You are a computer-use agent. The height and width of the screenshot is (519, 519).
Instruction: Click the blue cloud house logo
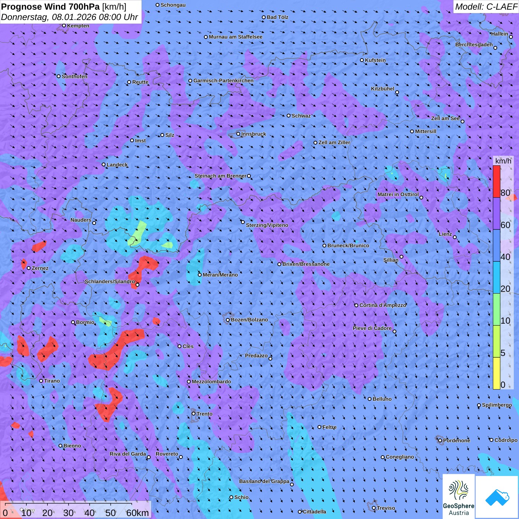coord(497,497)
